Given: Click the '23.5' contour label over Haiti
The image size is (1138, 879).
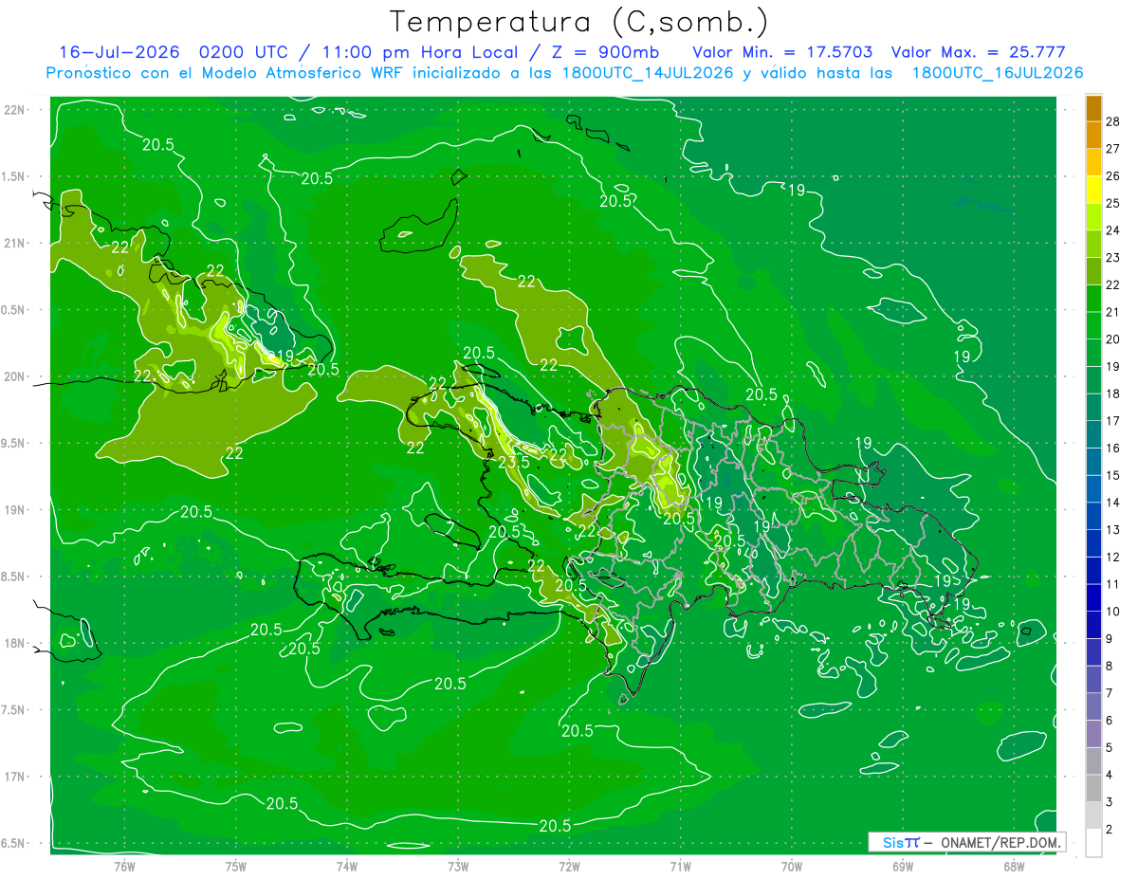Looking at the screenshot, I should pos(513,462).
